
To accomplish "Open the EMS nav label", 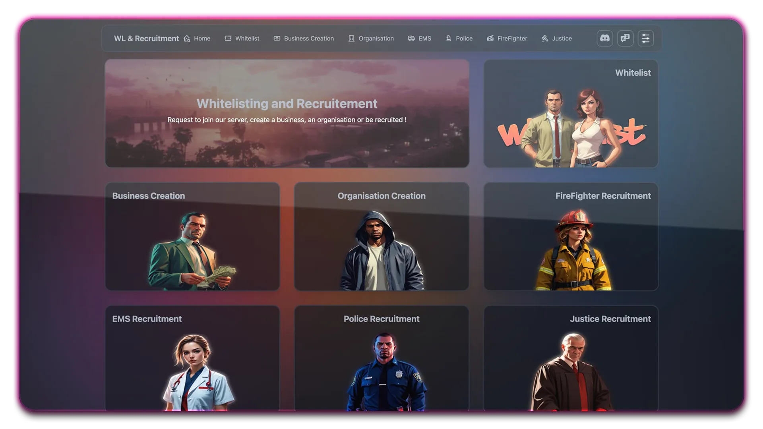I will (425, 39).
